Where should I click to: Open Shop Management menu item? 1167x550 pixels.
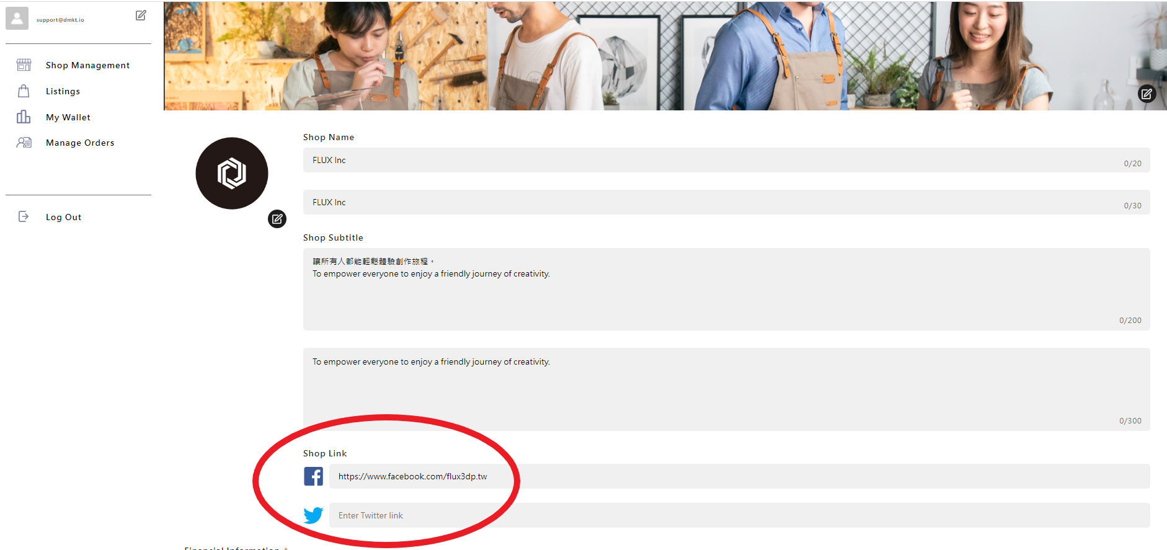point(87,65)
